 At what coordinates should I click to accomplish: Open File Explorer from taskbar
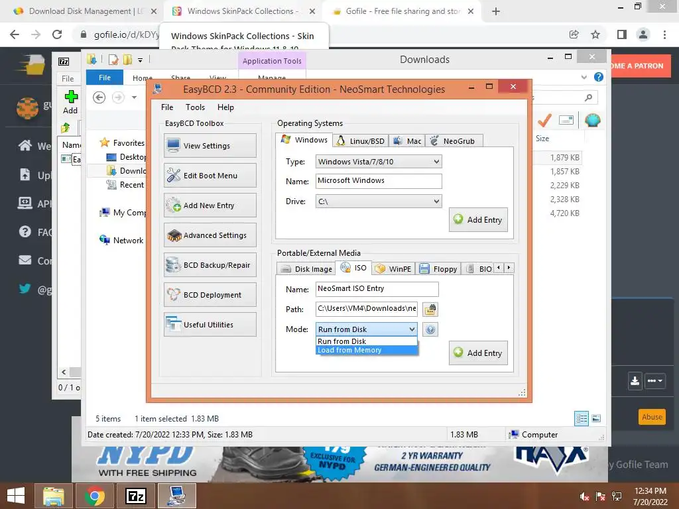click(54, 496)
